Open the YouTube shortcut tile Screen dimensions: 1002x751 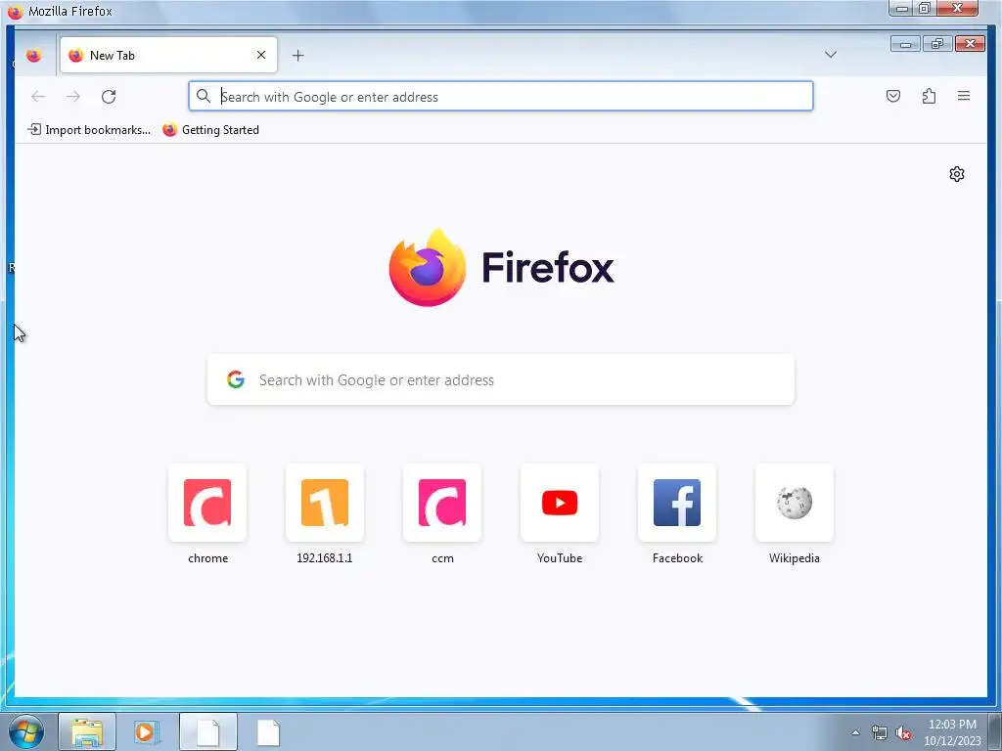point(560,503)
